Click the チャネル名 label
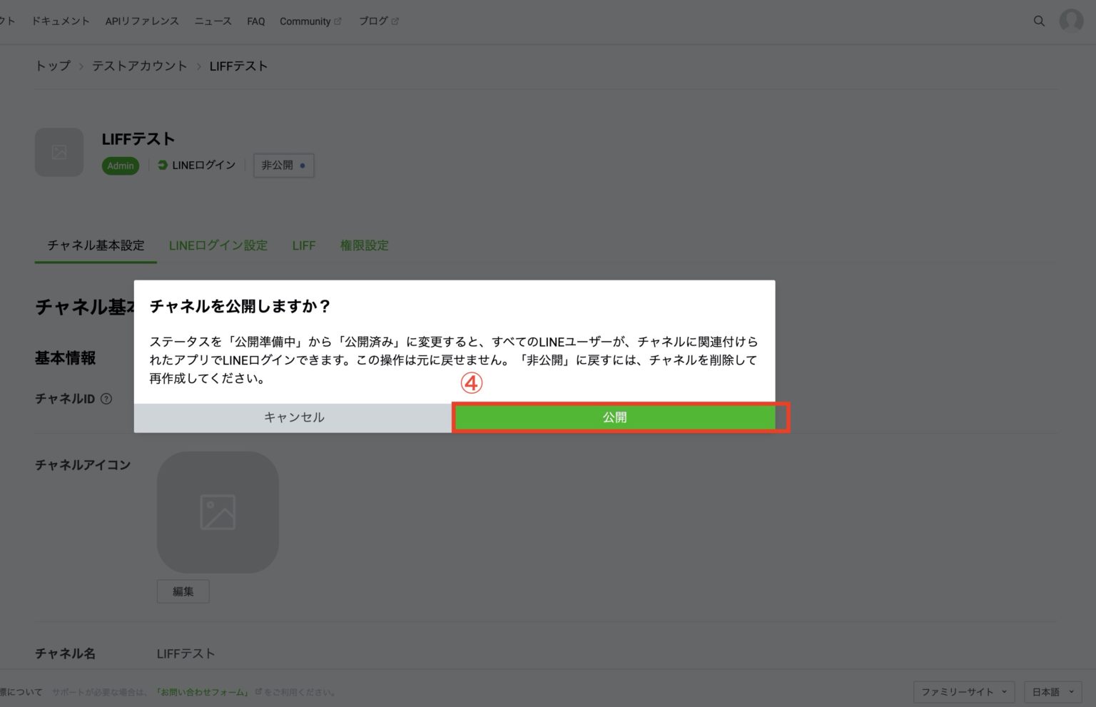The height and width of the screenshot is (707, 1096). 65,653
